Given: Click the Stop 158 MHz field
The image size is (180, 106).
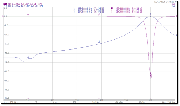Looking at the screenshot, I should [168, 102].
